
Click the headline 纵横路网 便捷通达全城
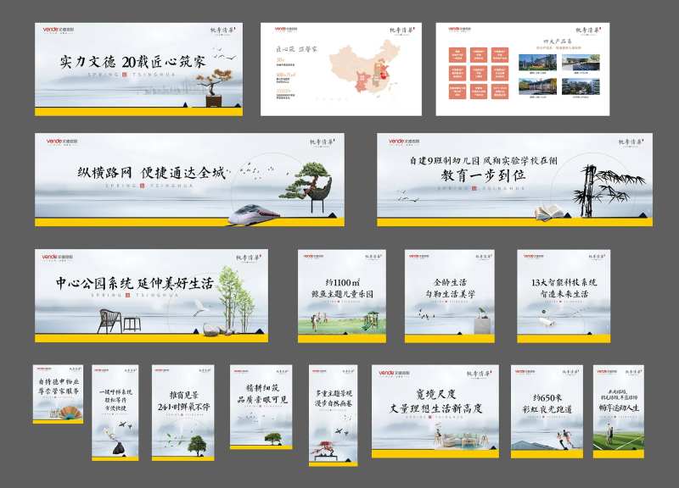click(x=152, y=173)
